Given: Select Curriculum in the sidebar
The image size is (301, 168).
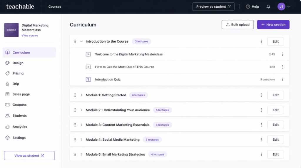Looking at the screenshot, I should tap(29, 52).
